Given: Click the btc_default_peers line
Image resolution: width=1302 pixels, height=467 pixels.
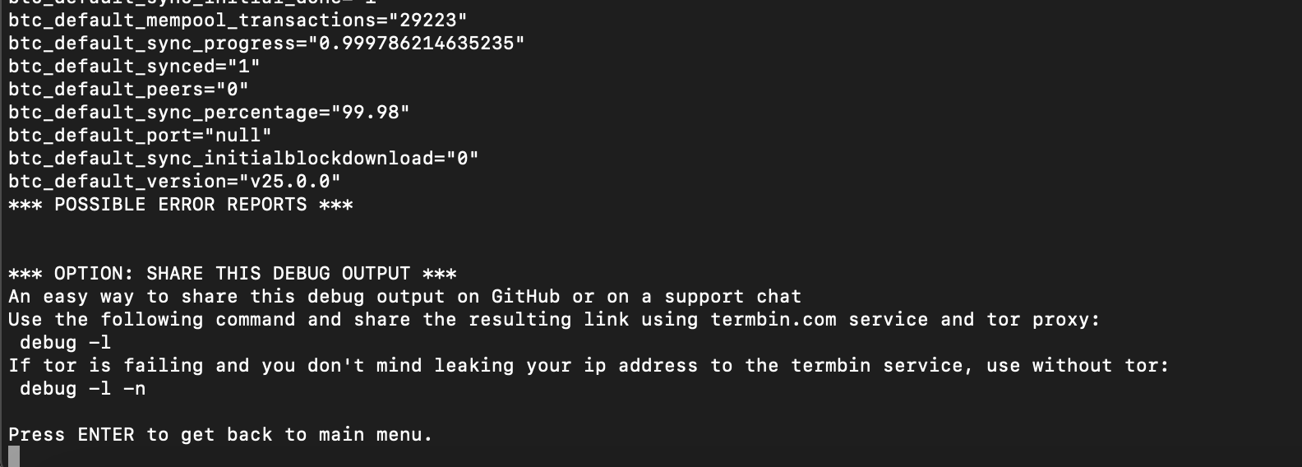Looking at the screenshot, I should [128, 89].
